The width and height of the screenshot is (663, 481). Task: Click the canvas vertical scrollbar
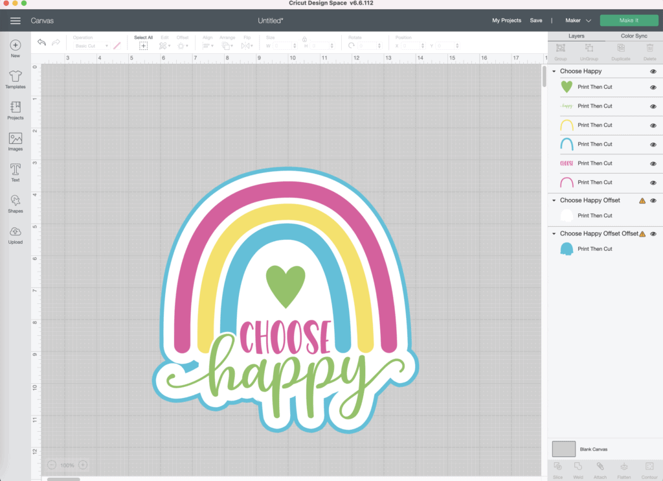pos(545,76)
